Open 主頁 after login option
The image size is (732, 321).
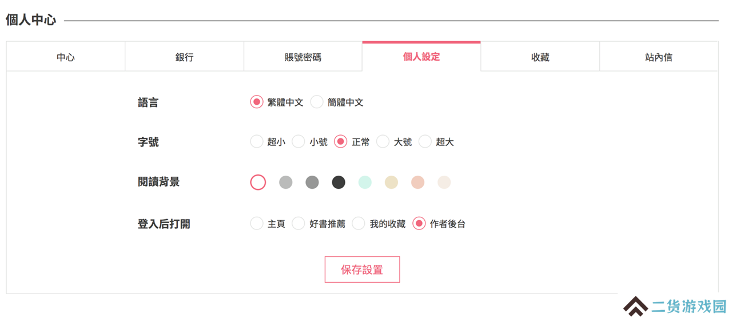[257, 224]
